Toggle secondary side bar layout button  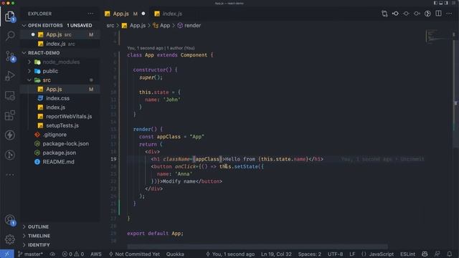click(446, 3)
